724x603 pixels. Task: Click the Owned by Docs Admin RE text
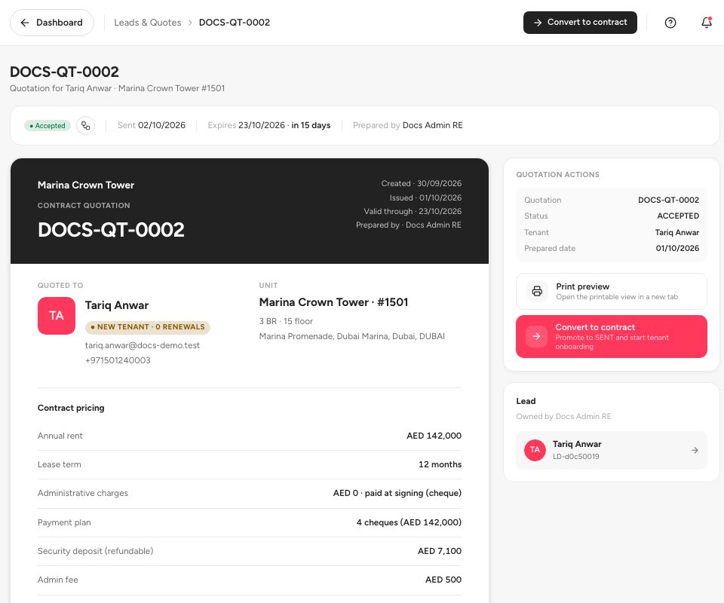[x=563, y=417]
